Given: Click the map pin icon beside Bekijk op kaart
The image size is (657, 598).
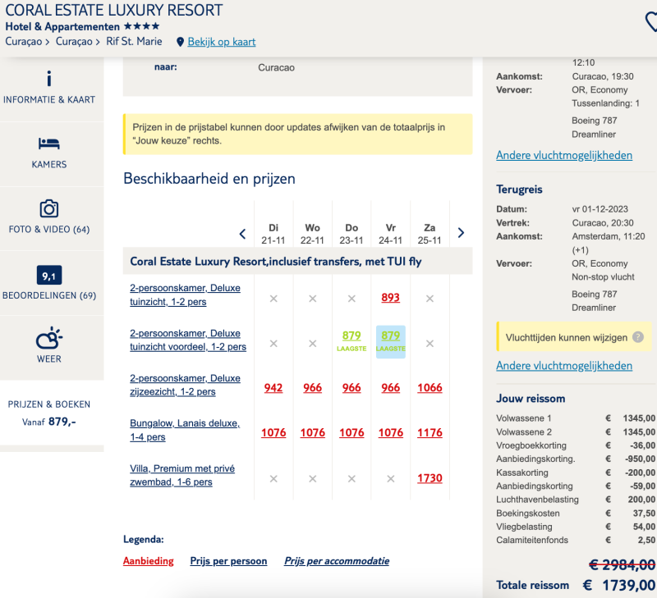Looking at the screenshot, I should pos(180,42).
